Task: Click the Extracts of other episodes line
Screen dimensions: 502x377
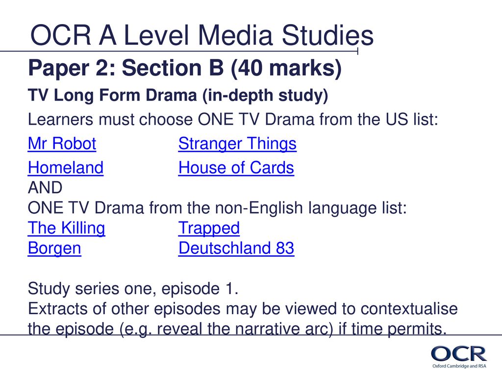Action: (243, 309)
